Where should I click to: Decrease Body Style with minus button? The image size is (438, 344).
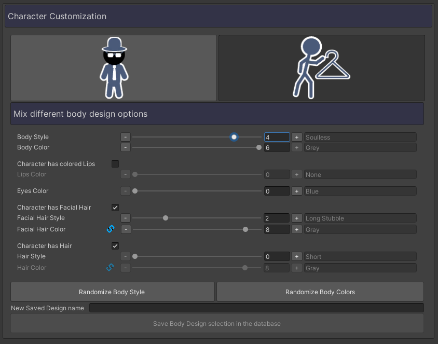click(x=126, y=137)
